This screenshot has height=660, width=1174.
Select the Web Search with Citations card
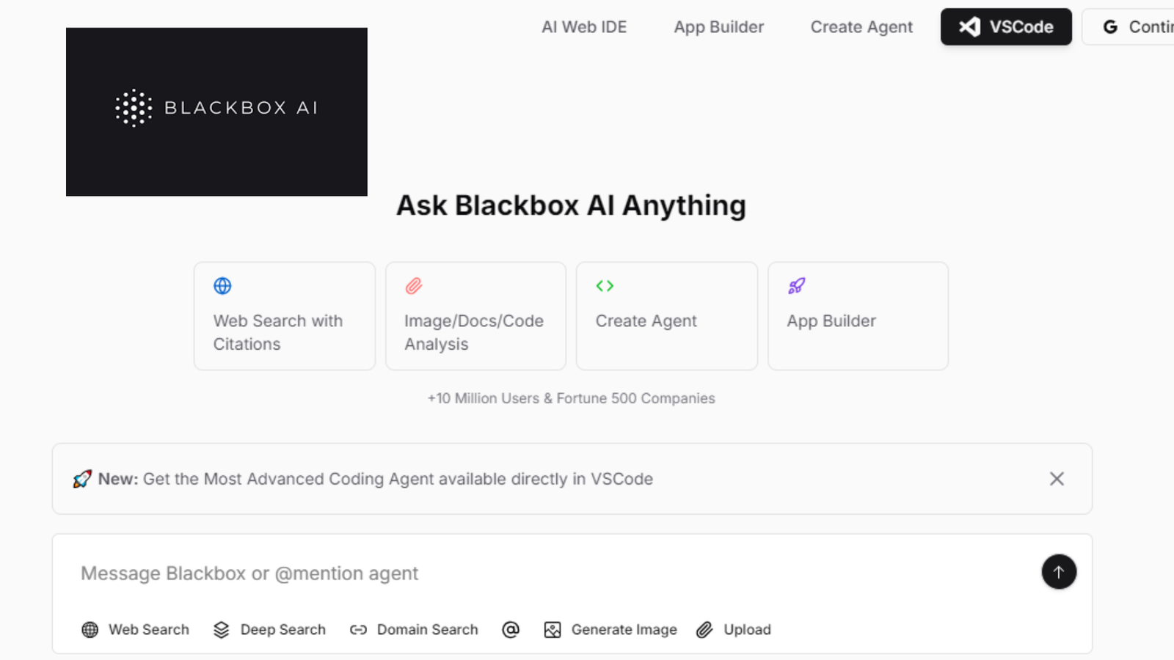coord(285,316)
